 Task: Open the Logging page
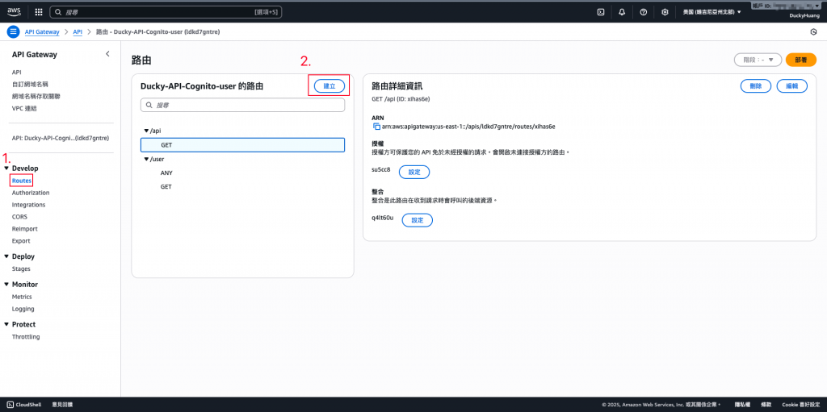point(23,309)
